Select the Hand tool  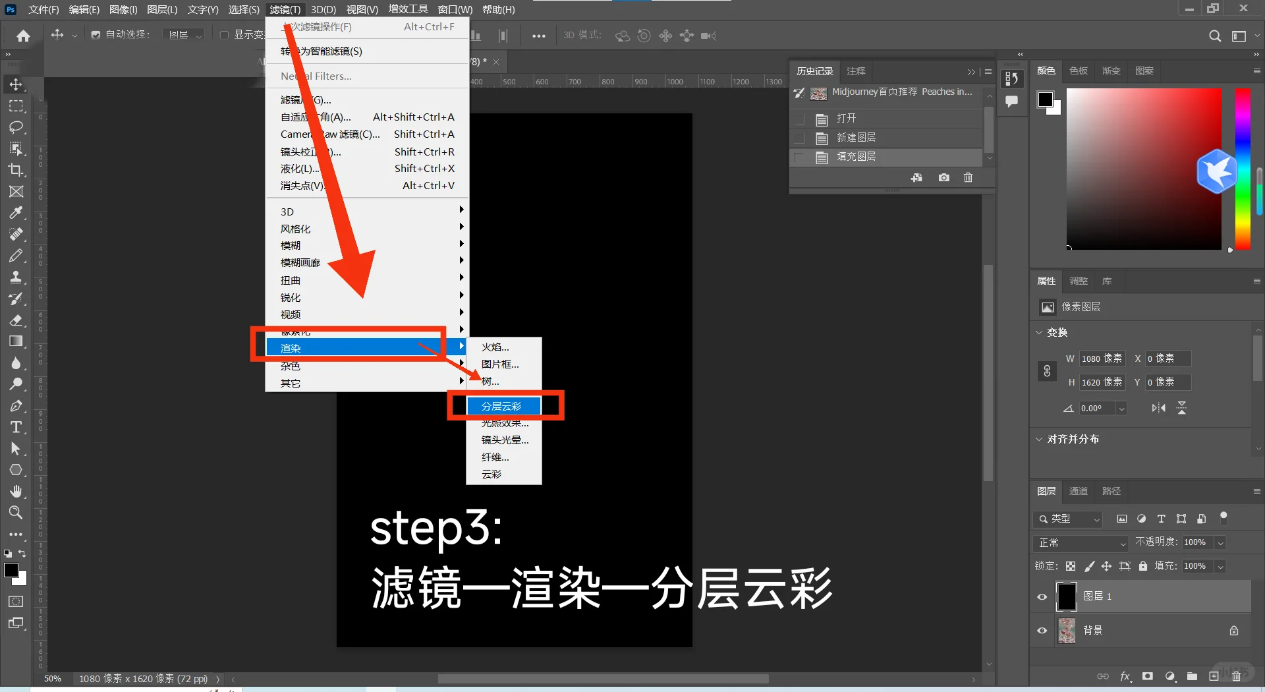coord(16,492)
